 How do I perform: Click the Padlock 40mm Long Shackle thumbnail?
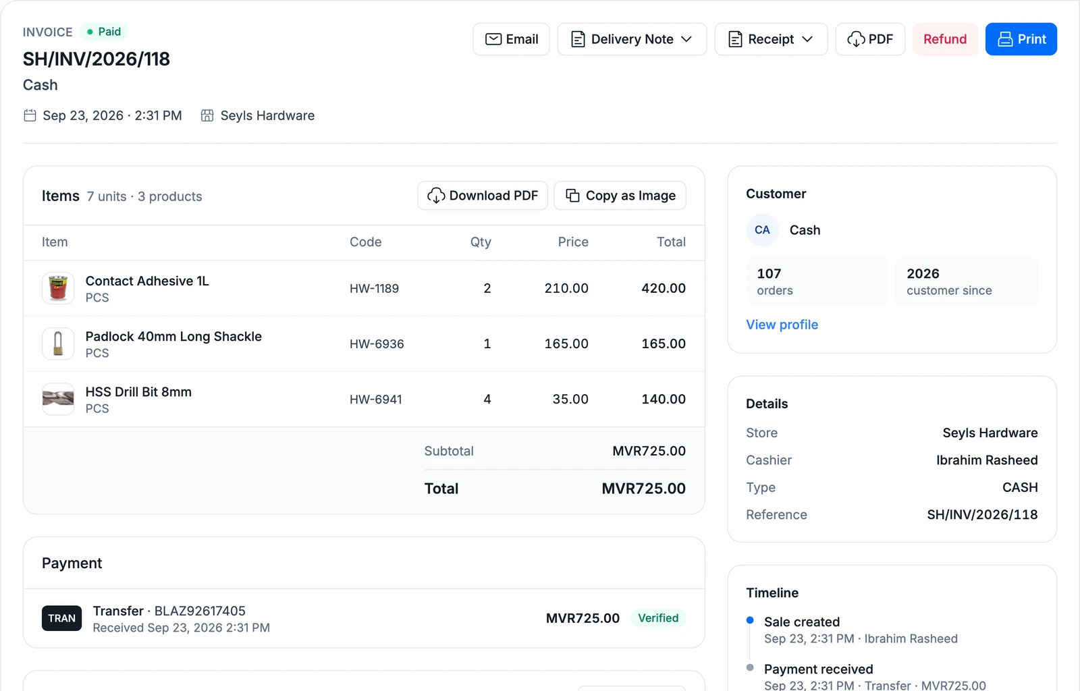pyautogui.click(x=58, y=343)
